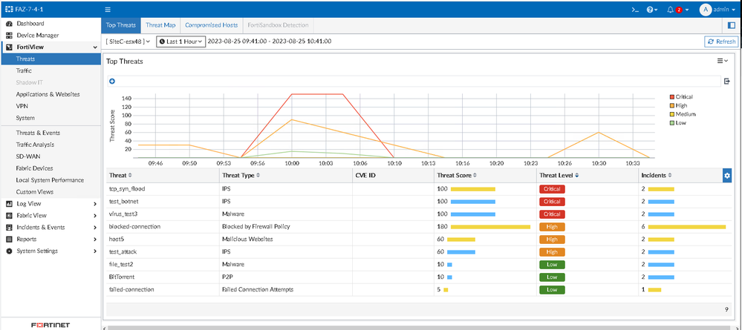Switch to the Threat Map tab
The image size is (742, 330).
[x=160, y=25]
